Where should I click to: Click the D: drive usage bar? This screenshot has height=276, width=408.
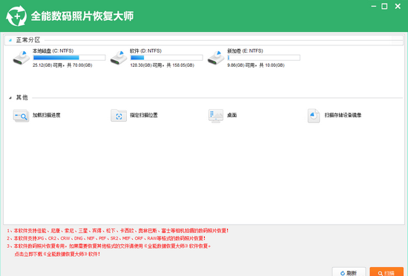(x=166, y=57)
